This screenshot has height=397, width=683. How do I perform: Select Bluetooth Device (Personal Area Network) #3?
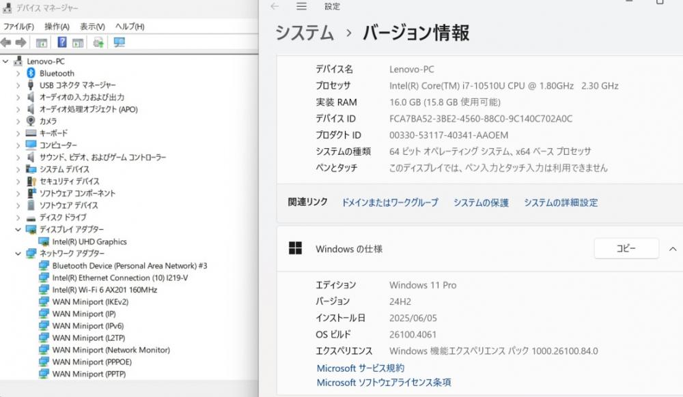click(130, 265)
